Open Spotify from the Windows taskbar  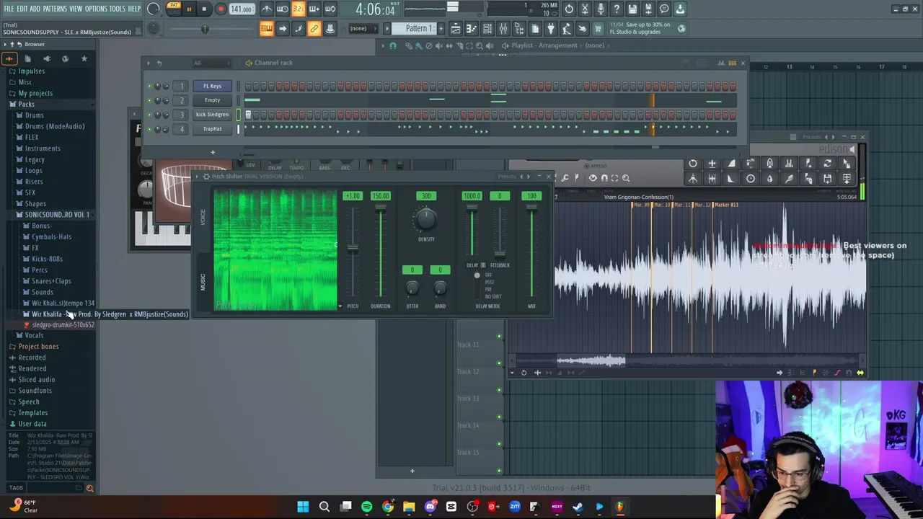[367, 507]
